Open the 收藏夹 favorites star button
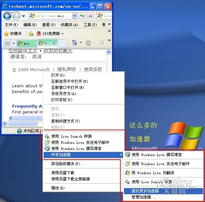 pyautogui.click(x=13, y=34)
